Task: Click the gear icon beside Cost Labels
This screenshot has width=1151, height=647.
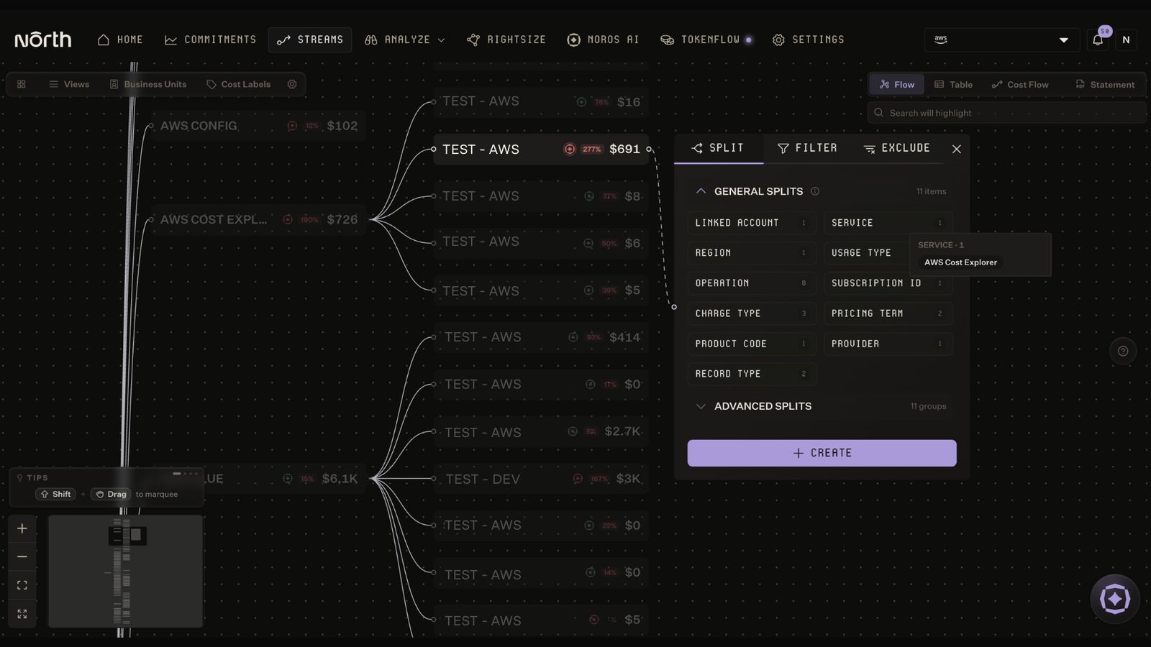Action: point(292,84)
